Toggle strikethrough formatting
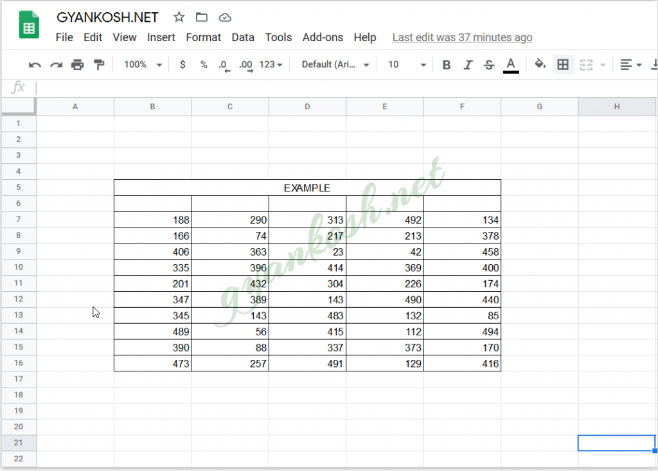The height and width of the screenshot is (471, 658). pos(489,64)
